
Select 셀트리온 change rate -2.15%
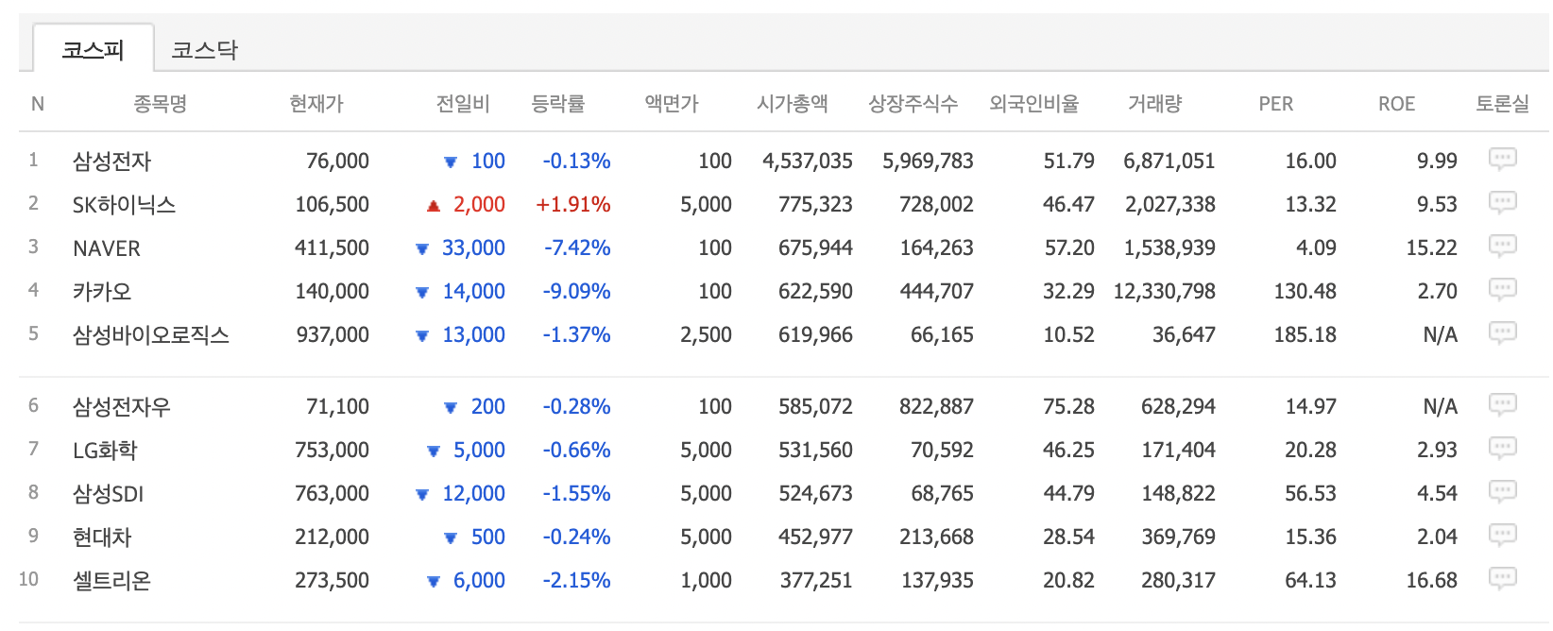[577, 581]
